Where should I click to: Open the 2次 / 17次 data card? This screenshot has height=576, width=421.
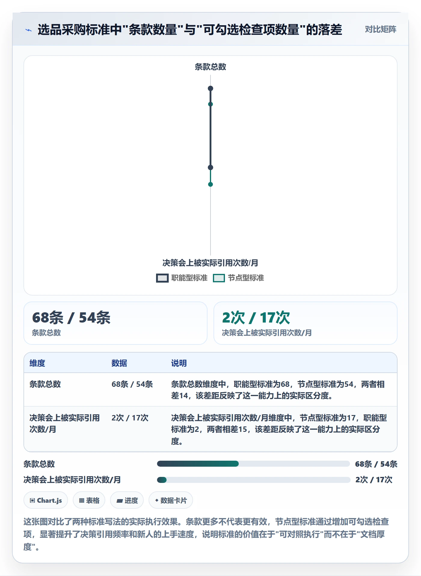(305, 323)
